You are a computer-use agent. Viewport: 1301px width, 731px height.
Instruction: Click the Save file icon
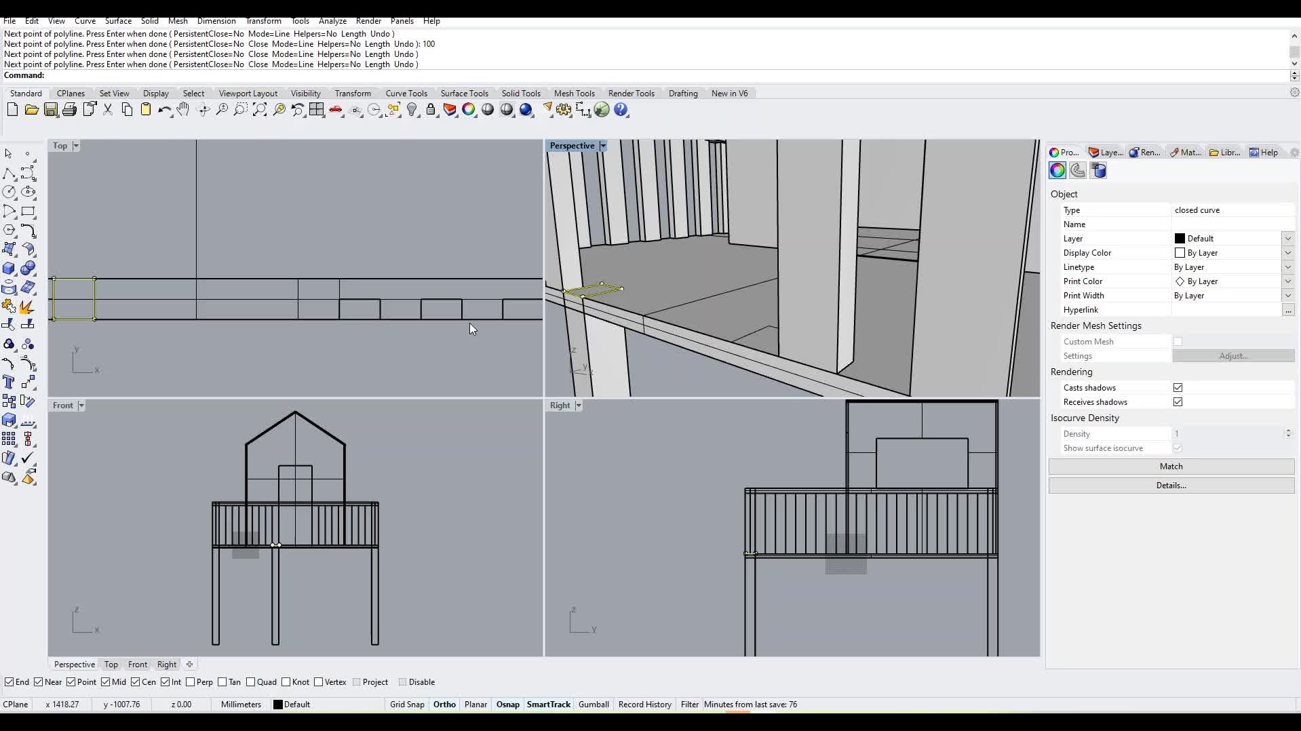tap(51, 110)
